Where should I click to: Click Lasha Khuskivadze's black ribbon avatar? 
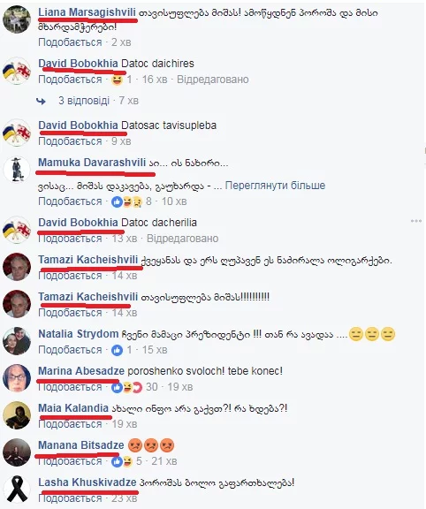click(x=17, y=489)
